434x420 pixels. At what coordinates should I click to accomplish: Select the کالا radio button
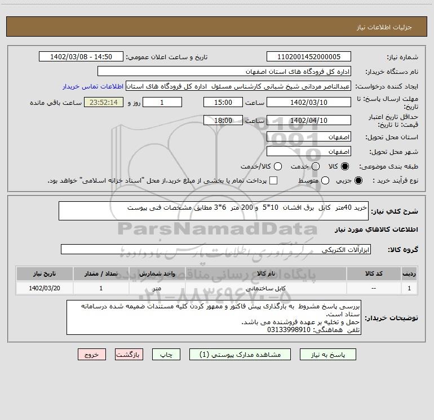pos(345,166)
